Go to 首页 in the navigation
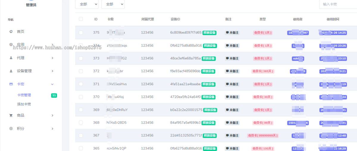This screenshot has width=357, height=151. point(21,32)
